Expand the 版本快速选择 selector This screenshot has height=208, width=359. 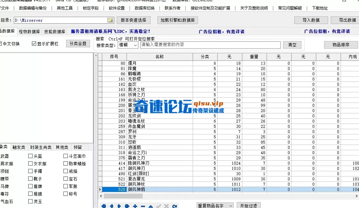[x=133, y=20]
